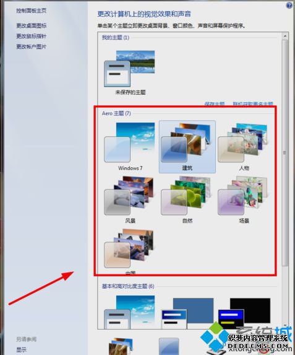295x355 pixels.
Task: Select the black high contrast theme
Action: [x=244, y=313]
